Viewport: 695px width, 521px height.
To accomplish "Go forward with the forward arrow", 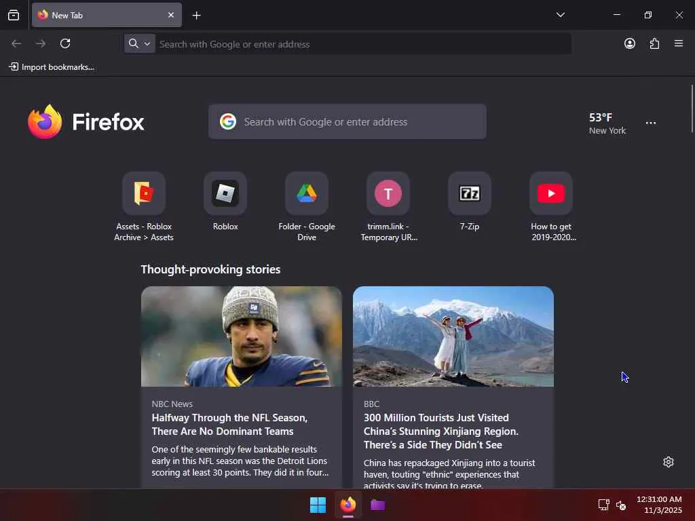I will 41,43.
